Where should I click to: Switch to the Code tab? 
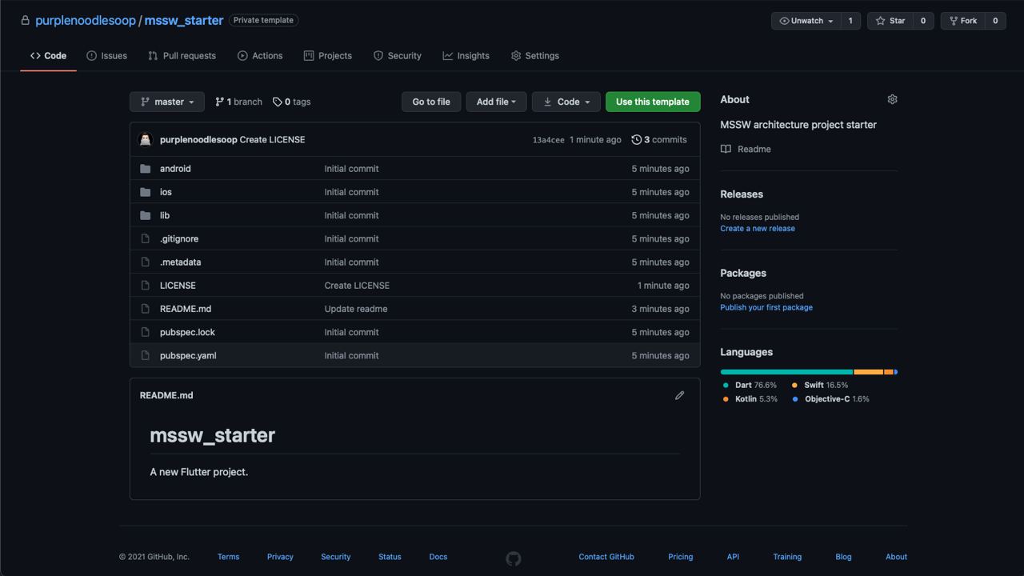(x=48, y=56)
